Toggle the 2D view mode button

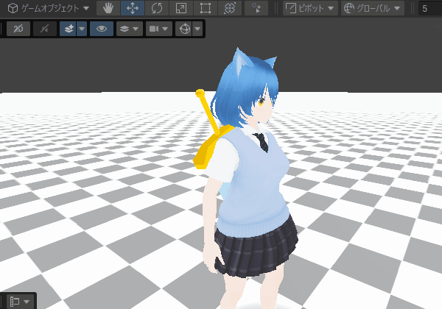point(18,29)
